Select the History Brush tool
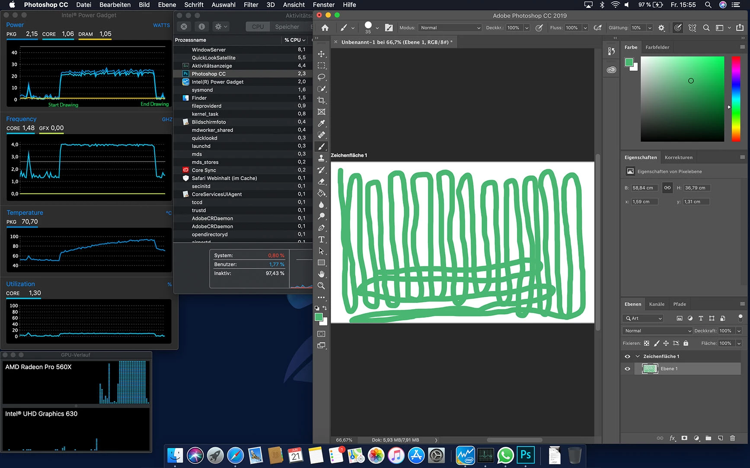This screenshot has height=468, width=750. coord(321,170)
